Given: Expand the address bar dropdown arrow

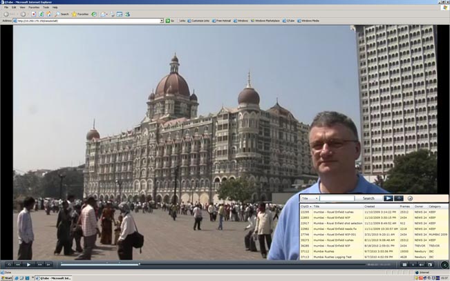Looking at the screenshot, I should coord(162,21).
